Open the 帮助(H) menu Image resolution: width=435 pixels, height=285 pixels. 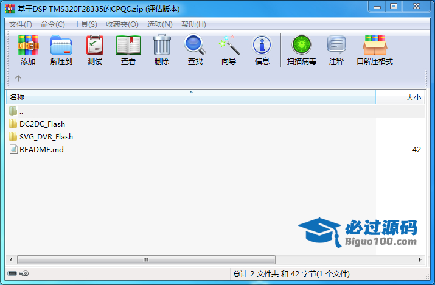tap(193, 24)
